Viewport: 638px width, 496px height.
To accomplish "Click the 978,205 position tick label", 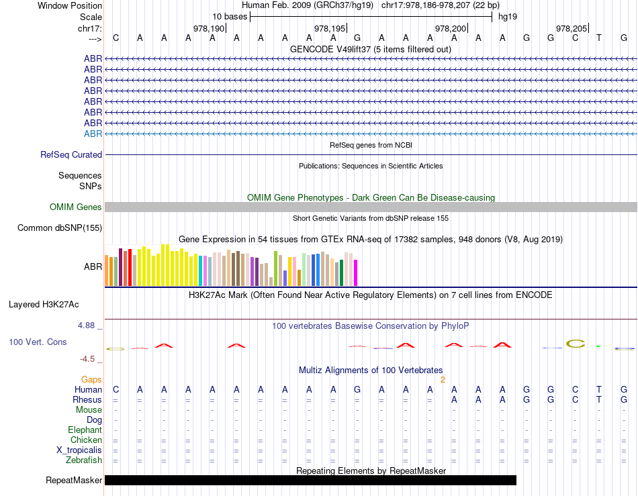I will click(572, 28).
